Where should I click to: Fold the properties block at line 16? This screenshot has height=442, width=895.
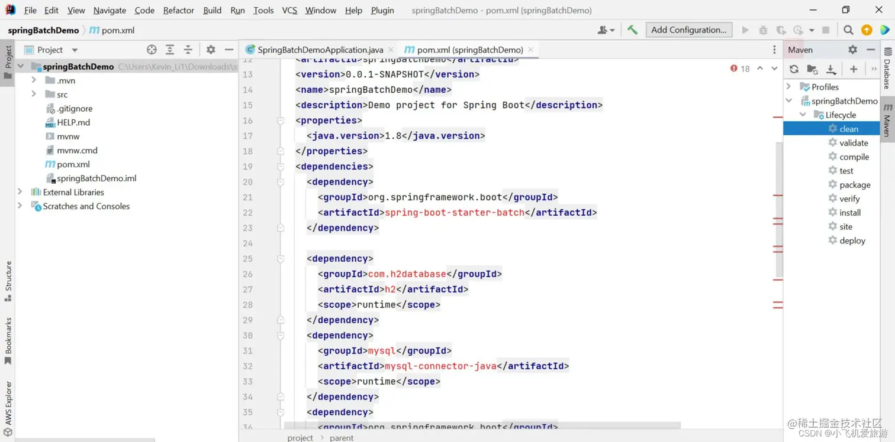[x=281, y=121]
